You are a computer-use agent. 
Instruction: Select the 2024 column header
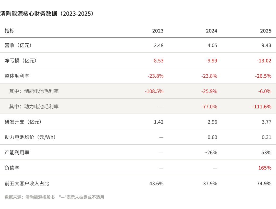tap(211, 31)
